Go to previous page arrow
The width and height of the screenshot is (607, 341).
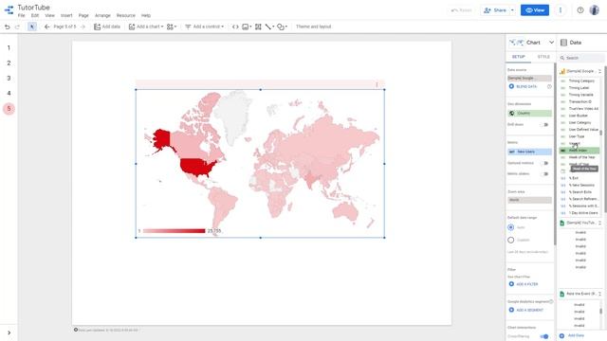pyautogui.click(x=46, y=27)
